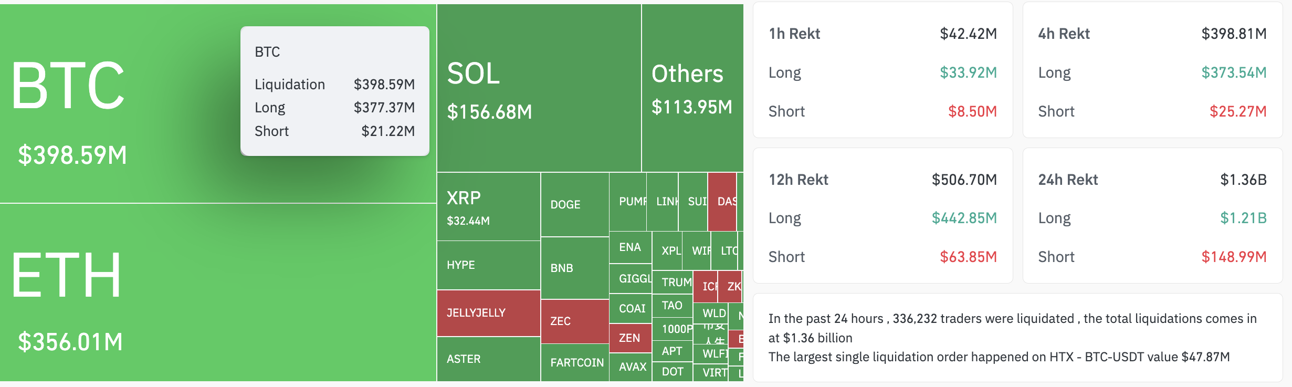Click the SOL $156.68M tile
The height and width of the screenshot is (387, 1292).
pyautogui.click(x=538, y=89)
